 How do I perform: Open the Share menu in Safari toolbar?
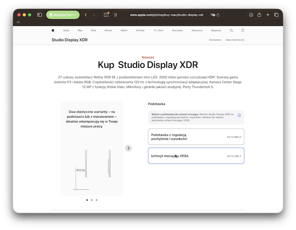point(260,15)
